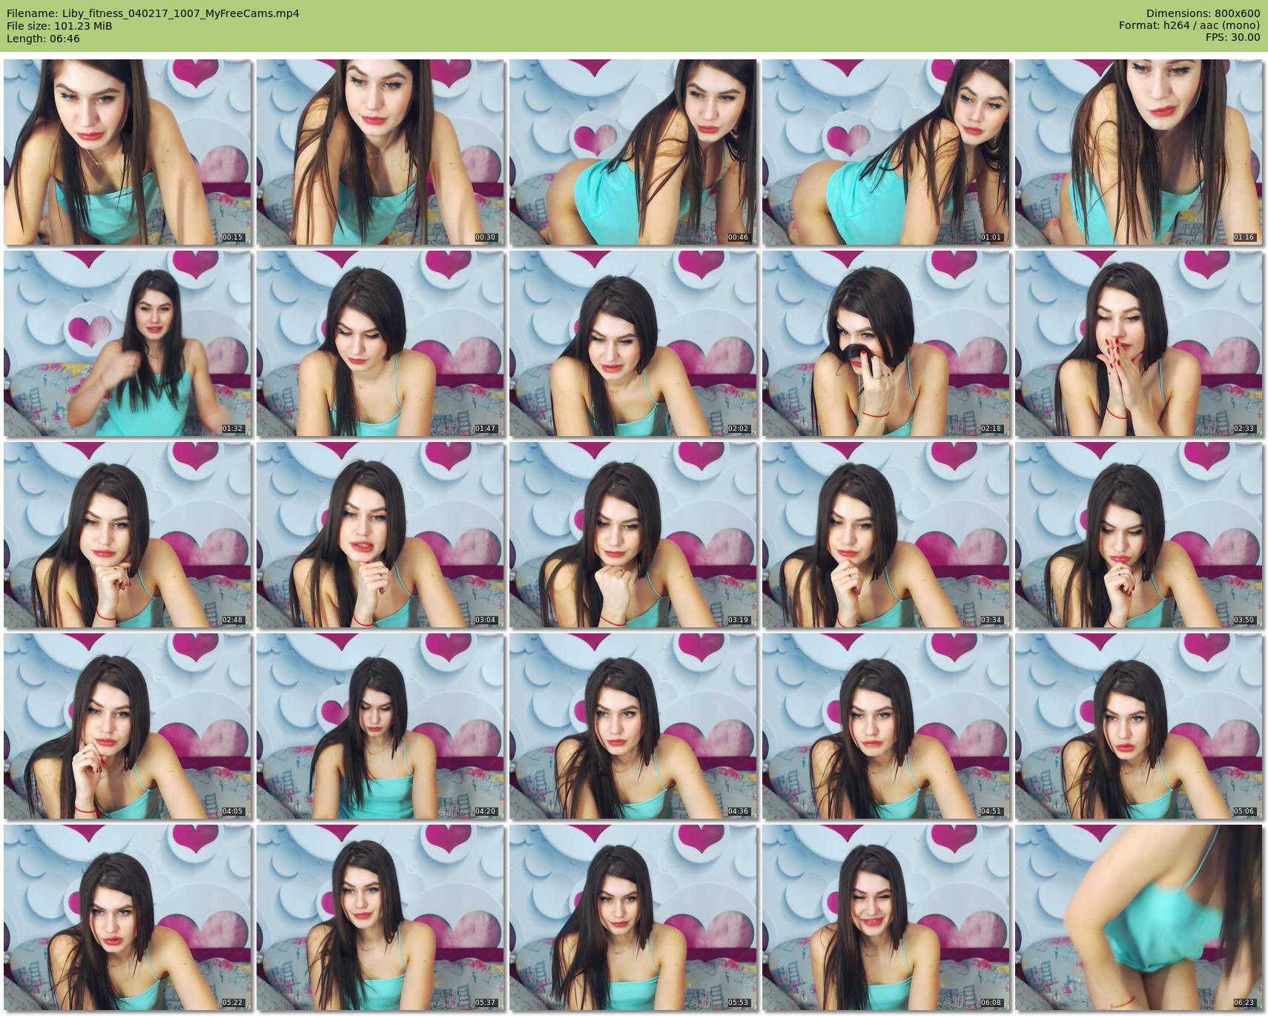Screen dimensions: 1268x1016
Task: Select the final thumbnail stamped 06:23
Action: pos(1139,917)
